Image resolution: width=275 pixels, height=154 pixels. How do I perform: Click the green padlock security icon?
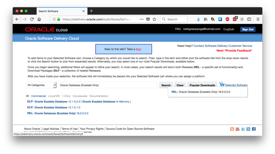[x=59, y=19]
